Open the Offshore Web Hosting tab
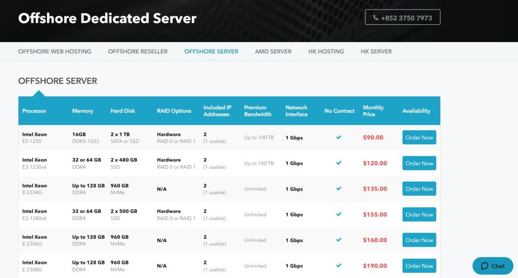518x278 pixels. tap(55, 52)
